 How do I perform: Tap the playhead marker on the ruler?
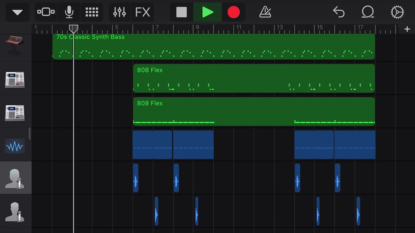point(74,29)
